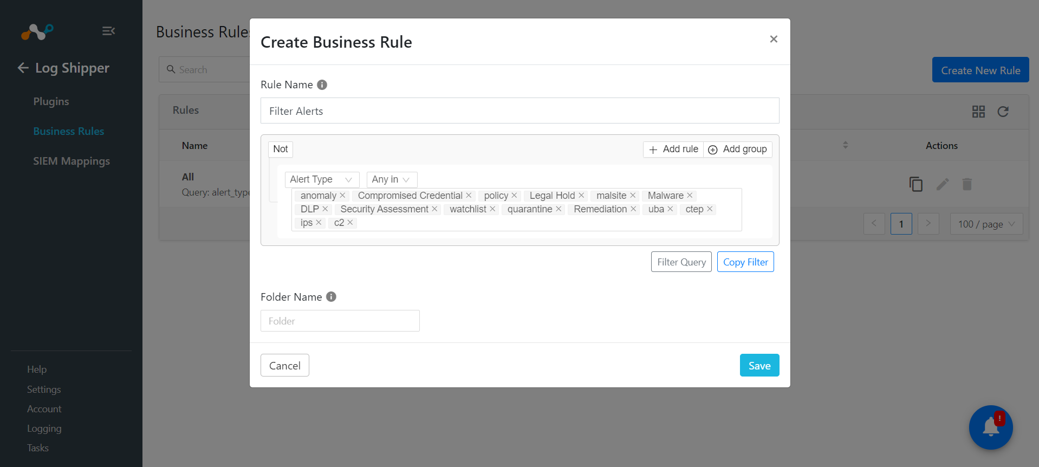Open Account in sidebar

(x=44, y=408)
